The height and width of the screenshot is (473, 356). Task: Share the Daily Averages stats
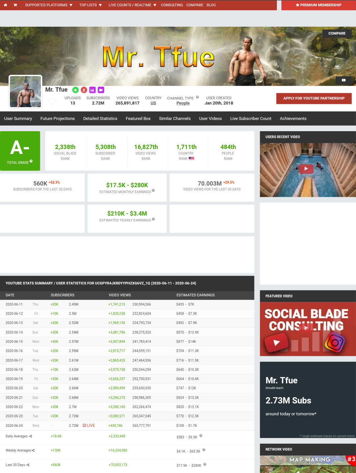click(x=31, y=436)
